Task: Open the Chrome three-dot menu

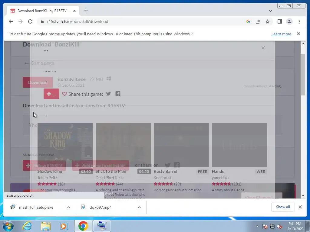Action: click(299, 21)
